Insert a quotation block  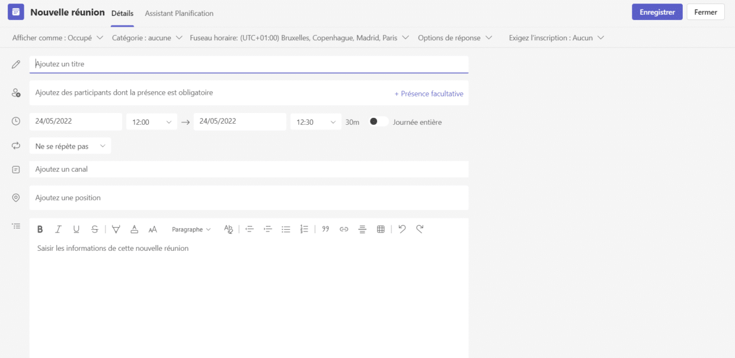coord(325,230)
